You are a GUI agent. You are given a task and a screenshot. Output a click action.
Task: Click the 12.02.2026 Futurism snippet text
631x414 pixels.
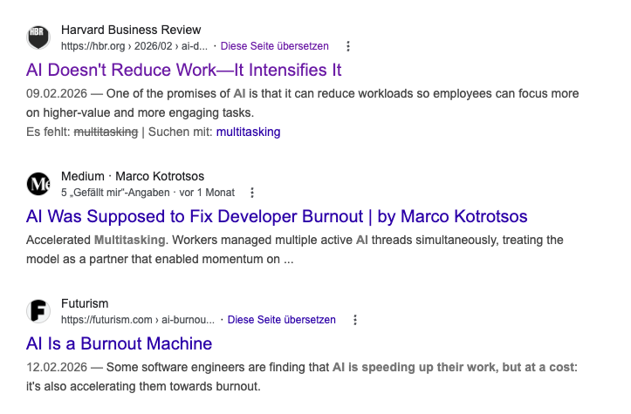pyautogui.click(x=302, y=377)
